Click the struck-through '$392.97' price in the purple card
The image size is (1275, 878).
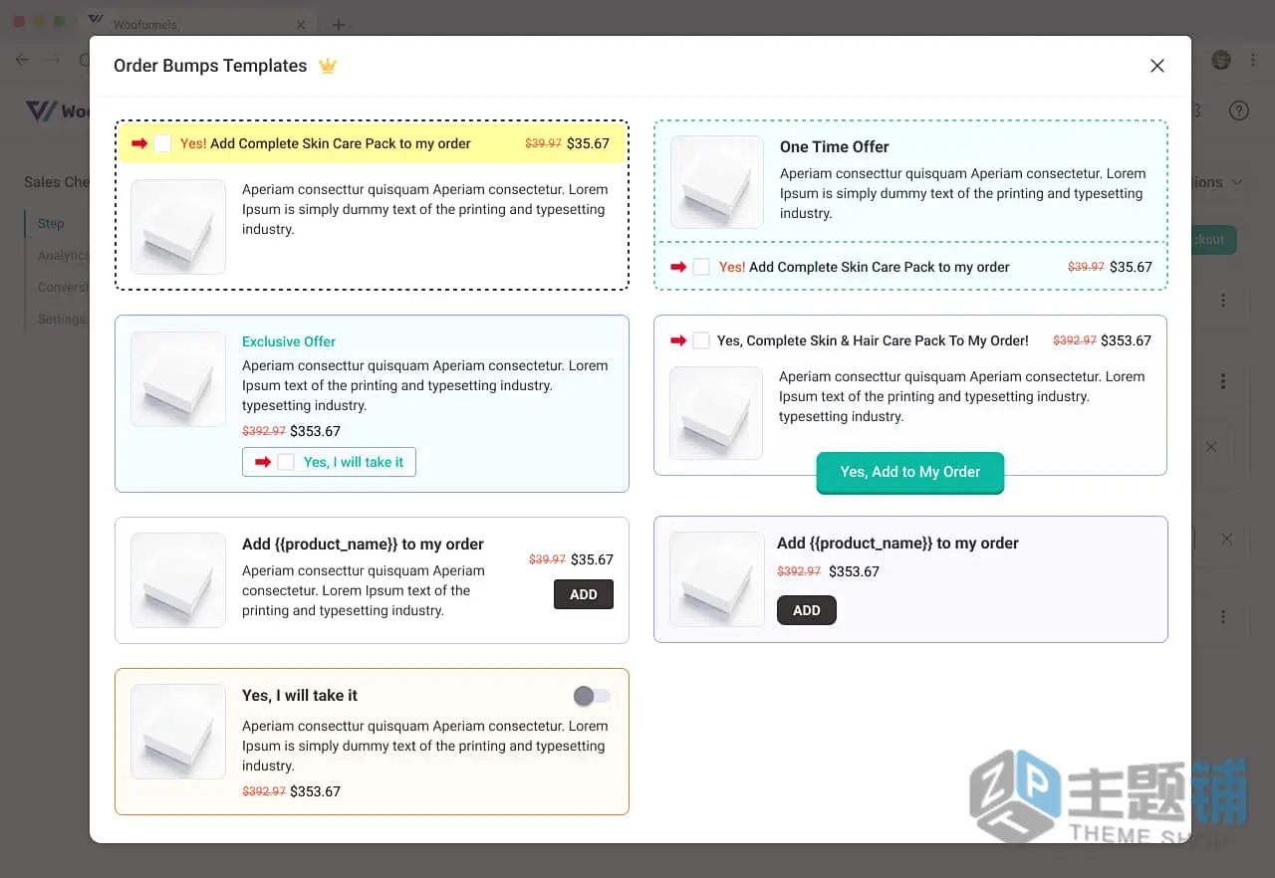[x=799, y=571]
